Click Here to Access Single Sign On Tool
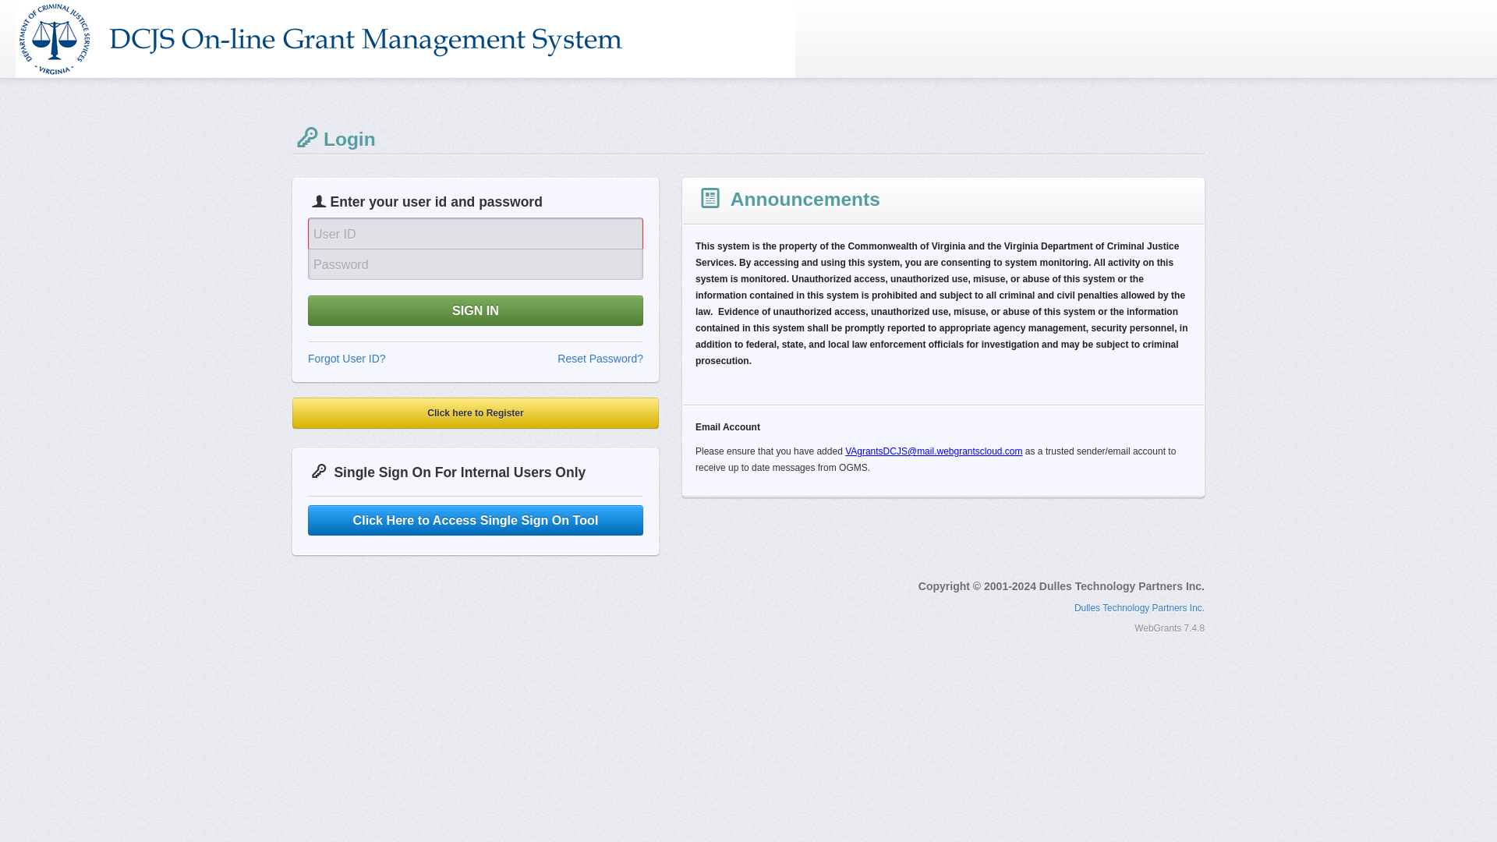1497x842 pixels. click(x=476, y=520)
